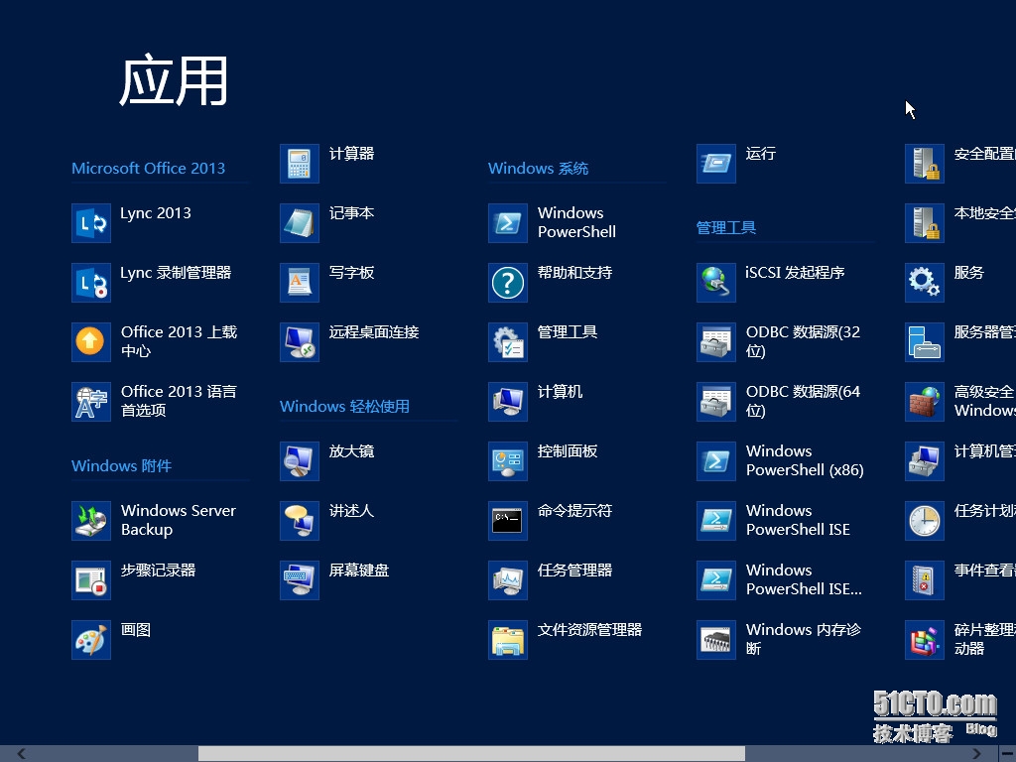Launch 任务计划 clock icon
This screenshot has width=1016, height=762.
(925, 521)
